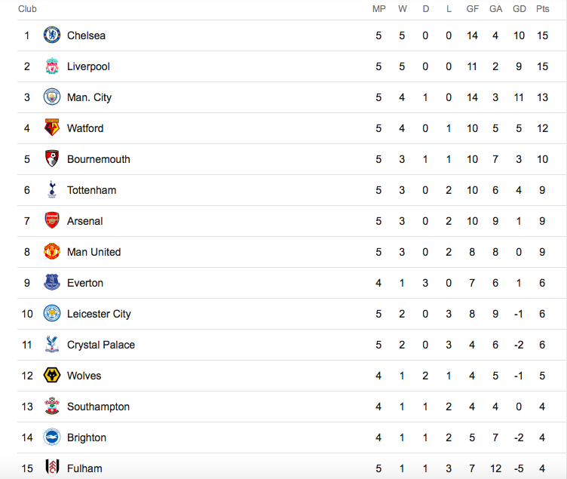The height and width of the screenshot is (479, 567).
Task: Click the Chelsea club crest icon
Action: pyautogui.click(x=52, y=35)
